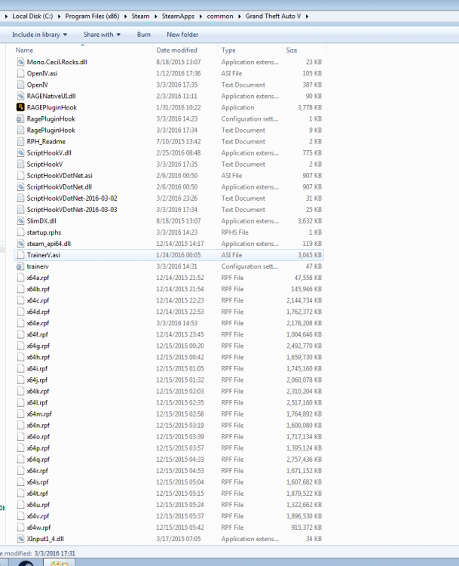Open the Share with dropdown
Viewport: 459px width, 566px height.
[102, 35]
